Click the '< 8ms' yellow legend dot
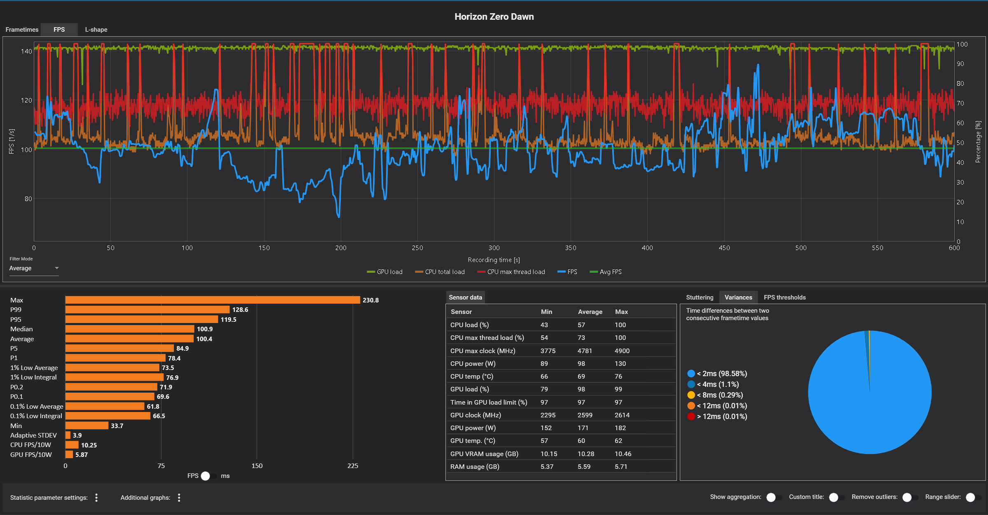Image resolution: width=988 pixels, height=515 pixels. [x=691, y=395]
